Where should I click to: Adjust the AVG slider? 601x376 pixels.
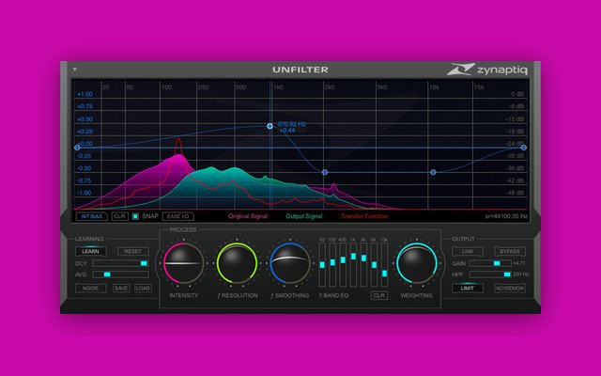tap(120, 274)
